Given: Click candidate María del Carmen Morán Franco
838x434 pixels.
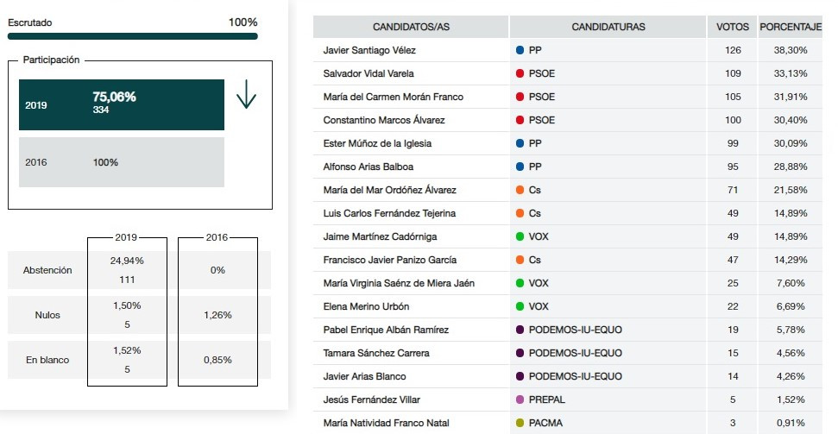Looking at the screenshot, I should (x=393, y=97).
